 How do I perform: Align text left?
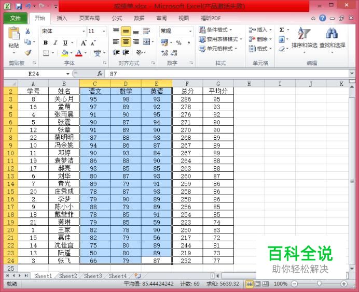coord(116,41)
